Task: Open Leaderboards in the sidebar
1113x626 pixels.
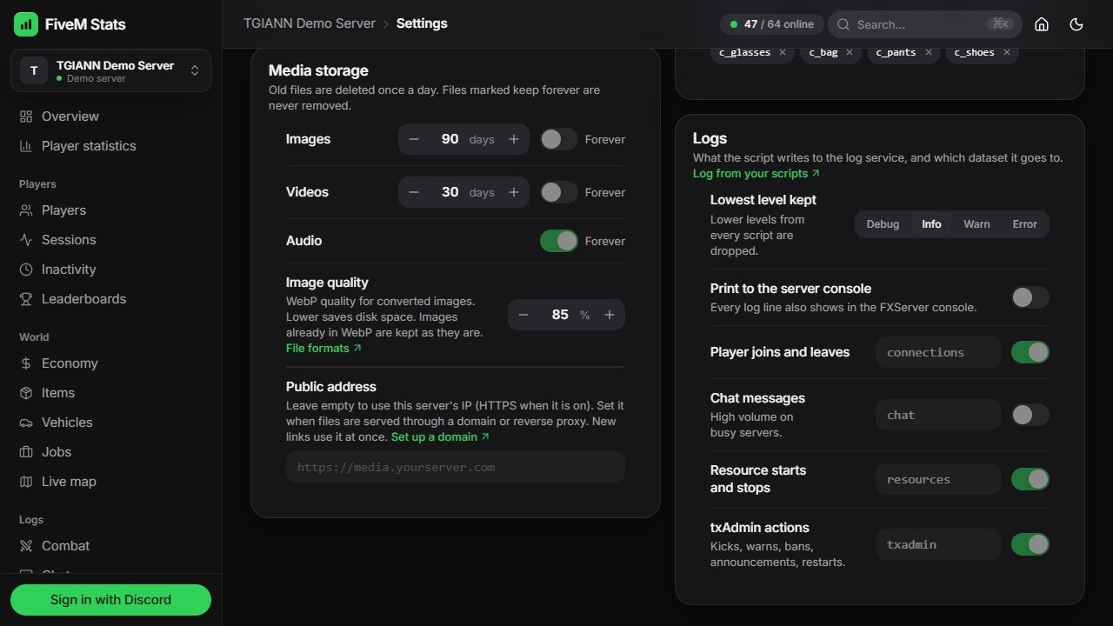Action: [x=110, y=299]
